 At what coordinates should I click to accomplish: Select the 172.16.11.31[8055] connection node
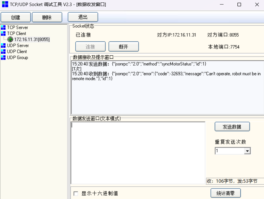[32, 39]
